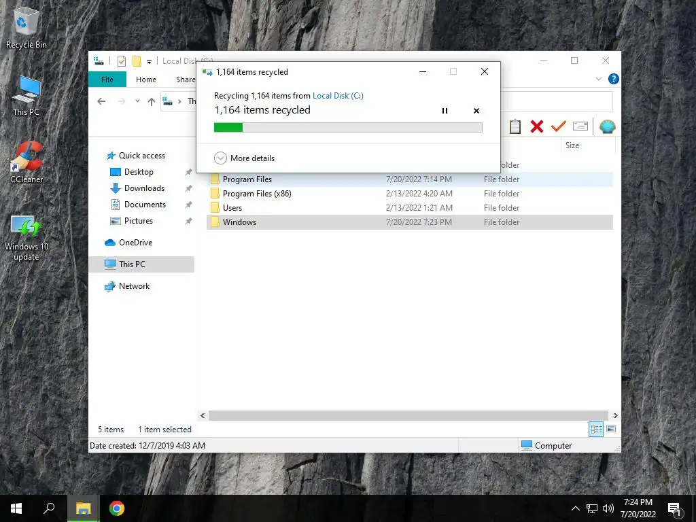Select This PC in navigation pane

pos(141,264)
